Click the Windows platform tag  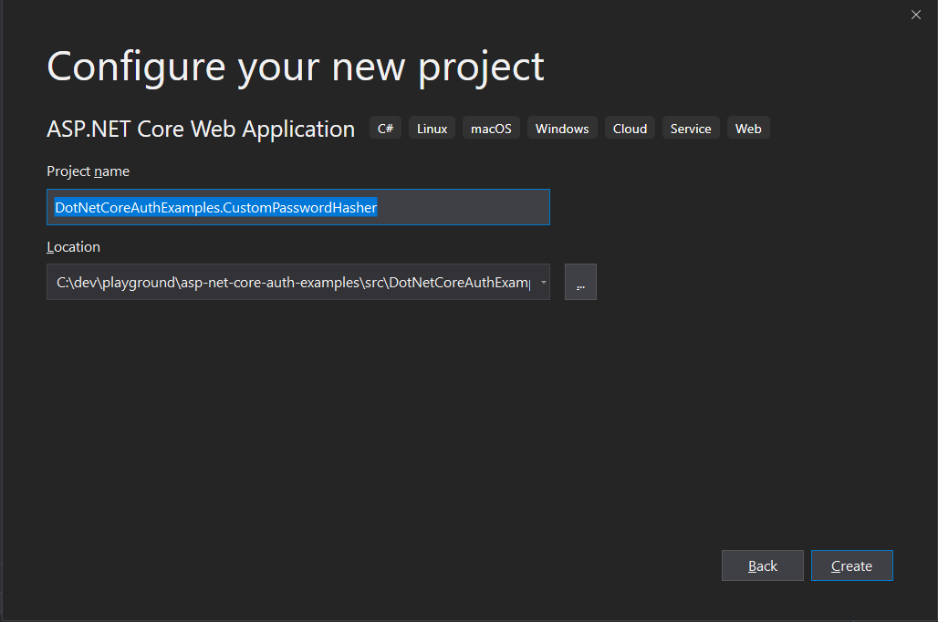(x=561, y=129)
